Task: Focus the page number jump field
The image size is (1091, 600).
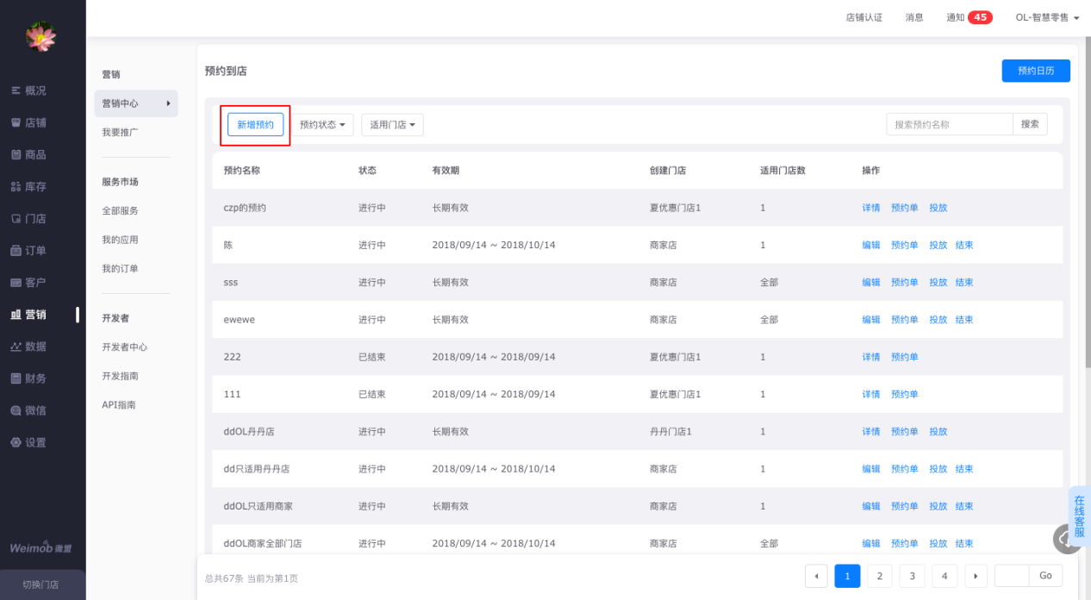Action: pos(1012,576)
